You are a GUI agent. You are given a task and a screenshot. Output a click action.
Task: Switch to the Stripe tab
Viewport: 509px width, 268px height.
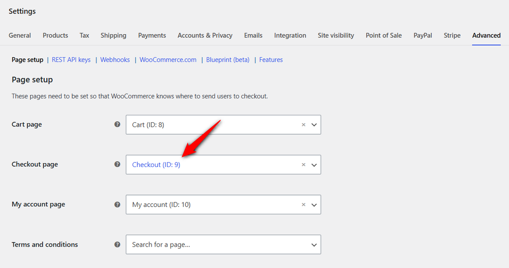click(452, 35)
